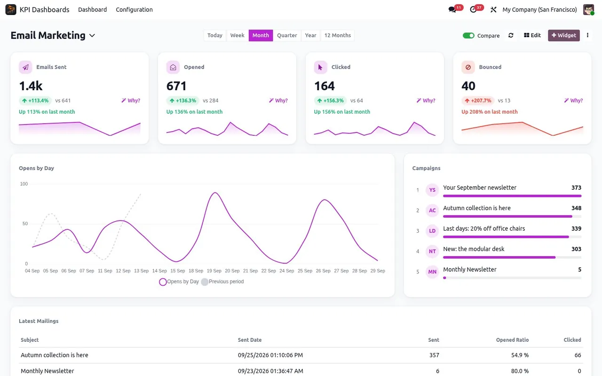
Task: Sort table by Opened Ratio column header
Action: 512,340
